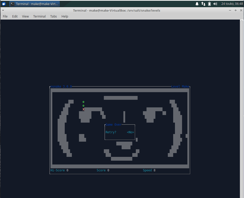Click the red X snake head
Viewport: 244px width, 198px height.
tap(83, 109)
